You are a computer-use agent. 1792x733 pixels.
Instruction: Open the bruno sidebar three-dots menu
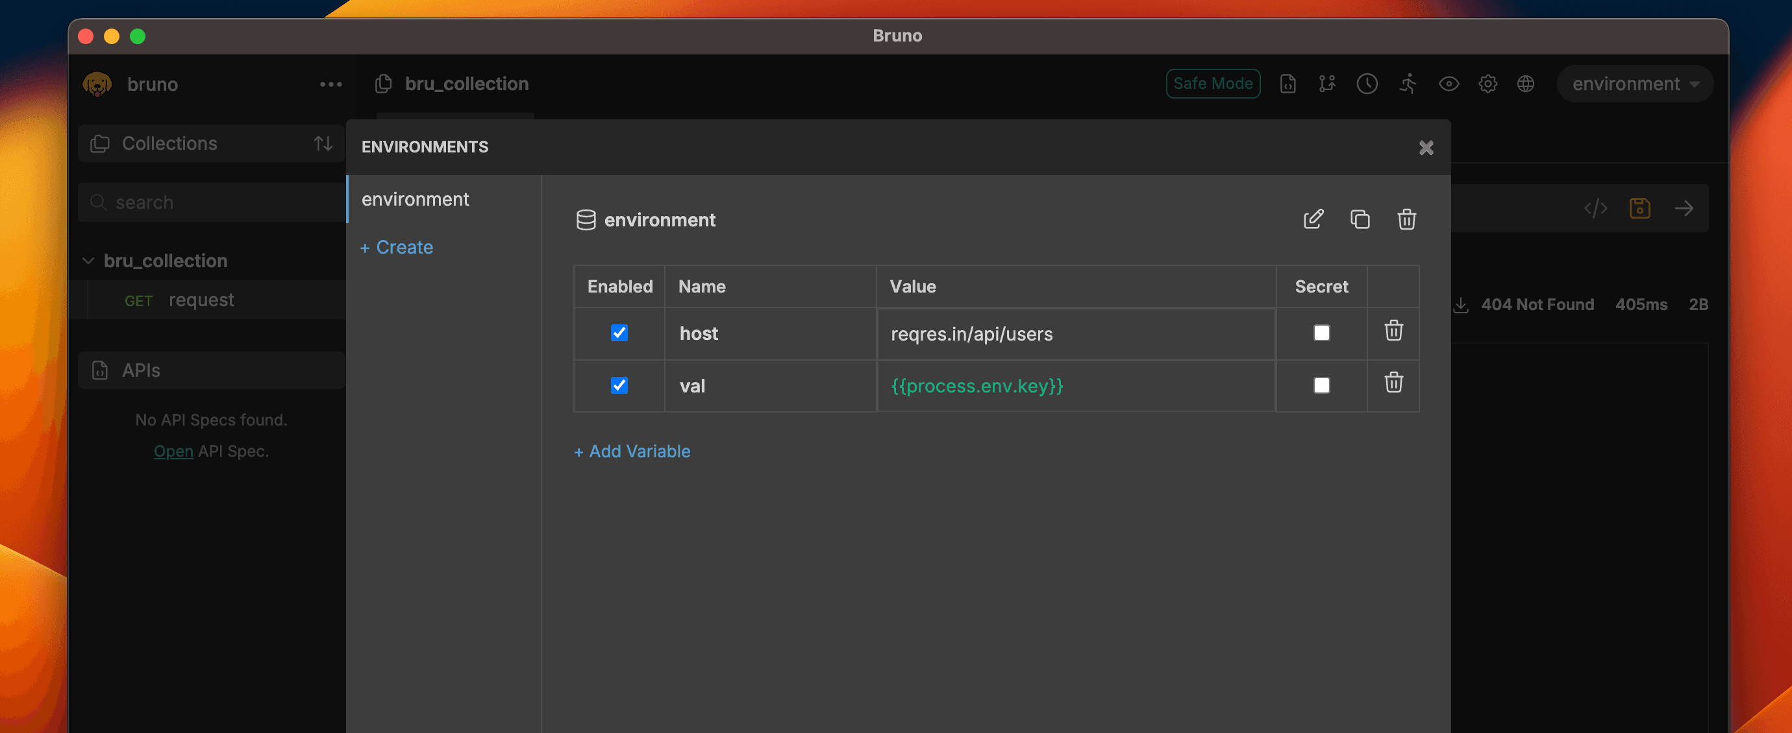click(330, 85)
